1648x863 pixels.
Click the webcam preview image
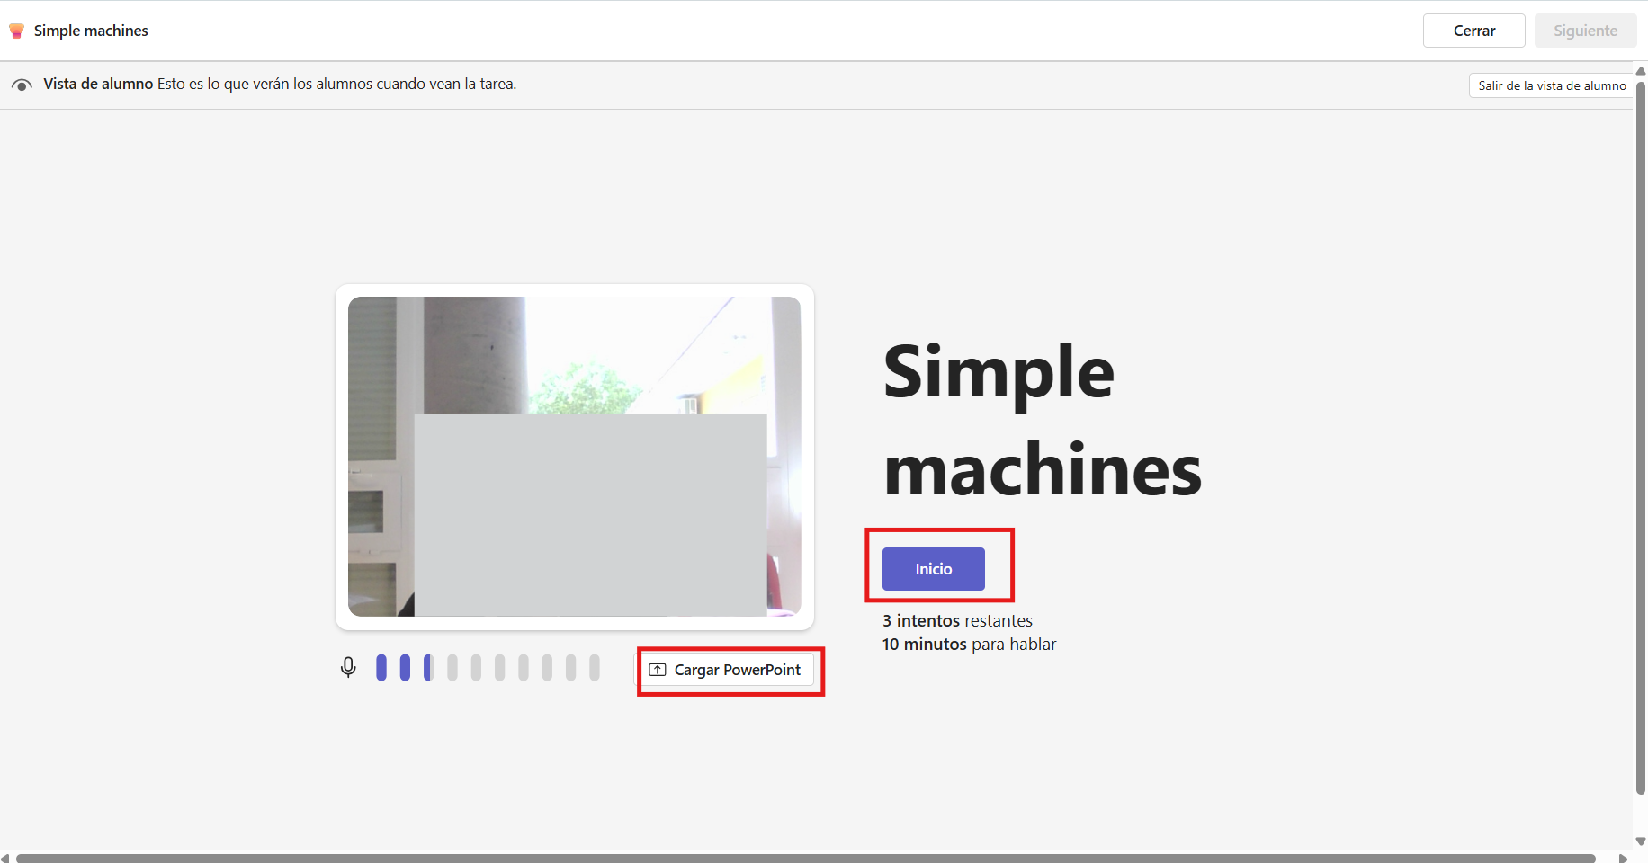(574, 457)
